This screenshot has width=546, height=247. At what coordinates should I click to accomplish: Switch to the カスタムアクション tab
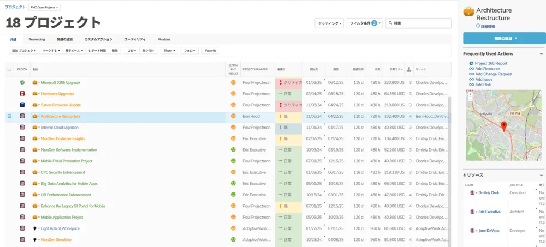(98, 39)
